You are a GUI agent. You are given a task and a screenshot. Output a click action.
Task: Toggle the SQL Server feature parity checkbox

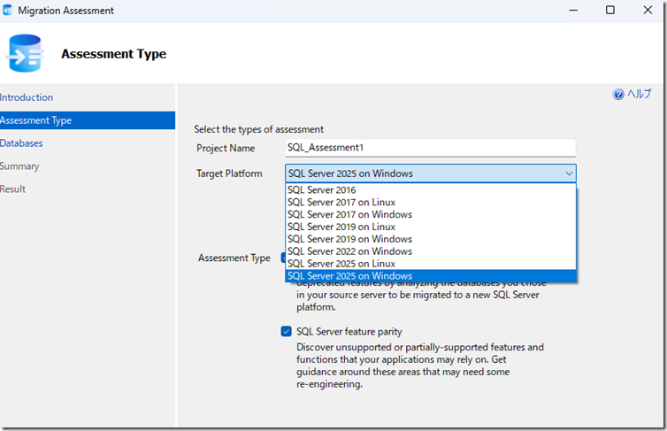[x=286, y=331]
